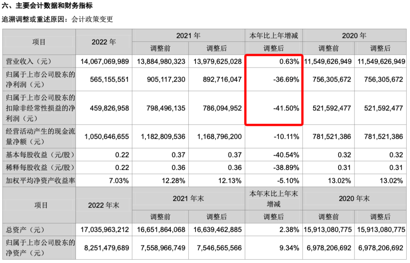Select the heading 六、主要会计数据和财务指标
Screen dimensions: 410x263
[x=47, y=5]
